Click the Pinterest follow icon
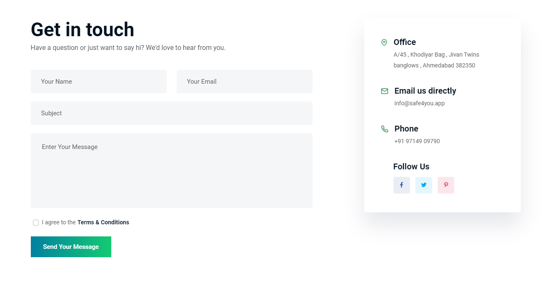The image size is (548, 283). [x=445, y=185]
